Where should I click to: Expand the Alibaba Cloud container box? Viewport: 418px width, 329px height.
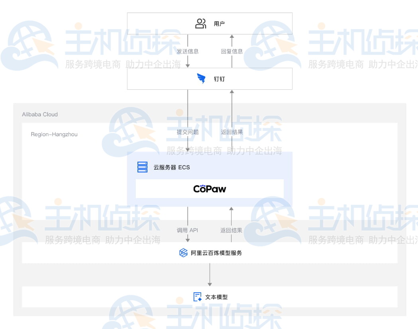40,114
